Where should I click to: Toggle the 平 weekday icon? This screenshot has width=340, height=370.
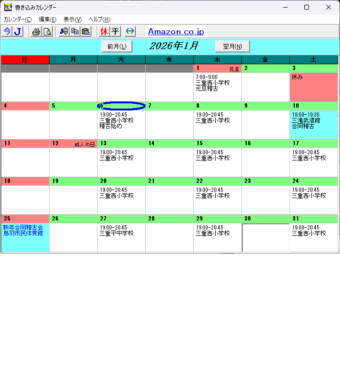click(115, 31)
